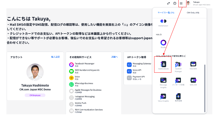Open the Marketplace app

coord(163,23)
